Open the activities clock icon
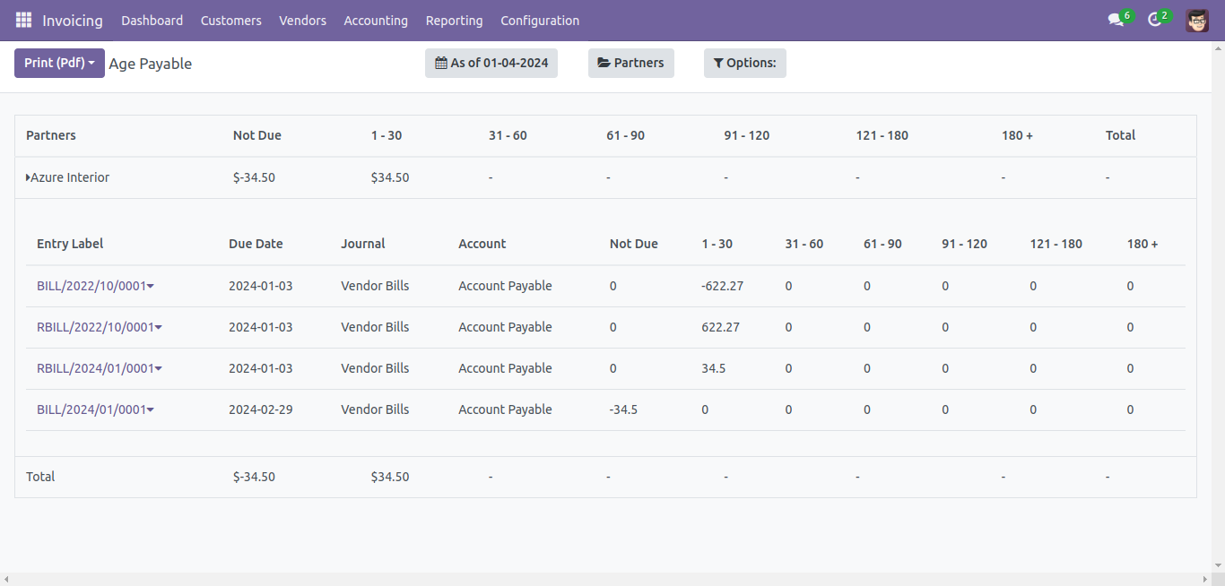The width and height of the screenshot is (1225, 586). point(1154,20)
